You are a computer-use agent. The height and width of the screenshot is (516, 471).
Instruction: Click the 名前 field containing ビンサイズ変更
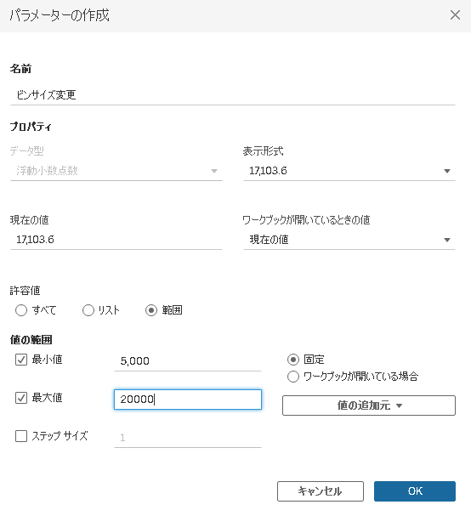click(x=233, y=95)
